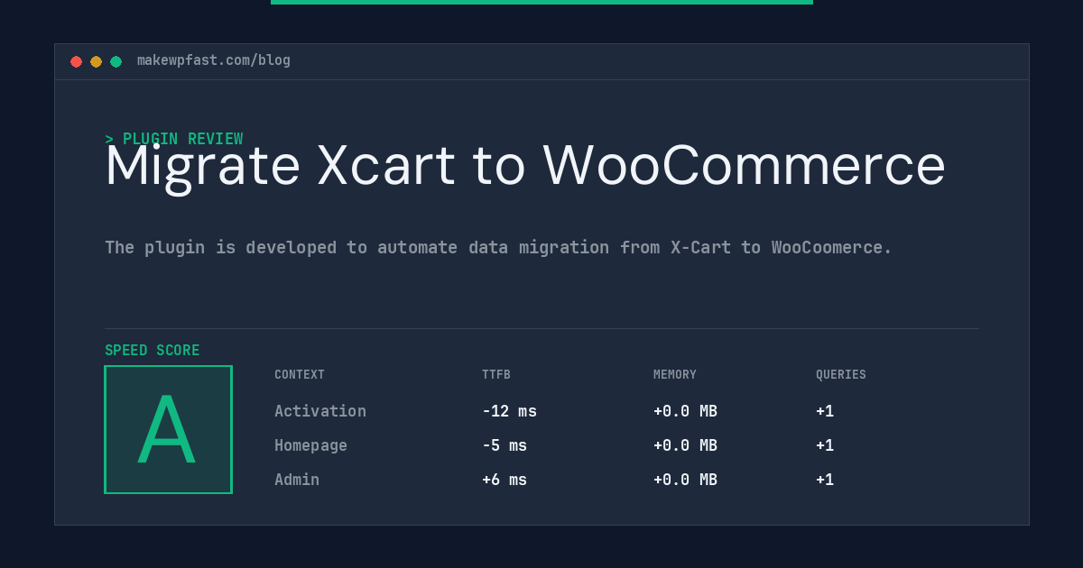Click the Homepage memory +0.0 MB value
Image resolution: width=1083 pixels, height=568 pixels.
[x=685, y=445]
